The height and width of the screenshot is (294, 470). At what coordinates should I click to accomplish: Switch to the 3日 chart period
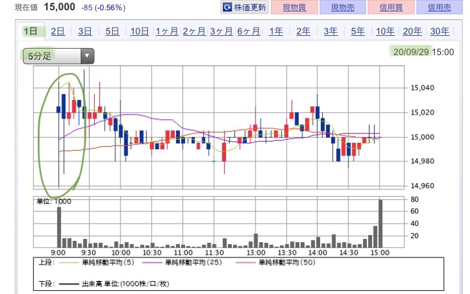coord(85,31)
